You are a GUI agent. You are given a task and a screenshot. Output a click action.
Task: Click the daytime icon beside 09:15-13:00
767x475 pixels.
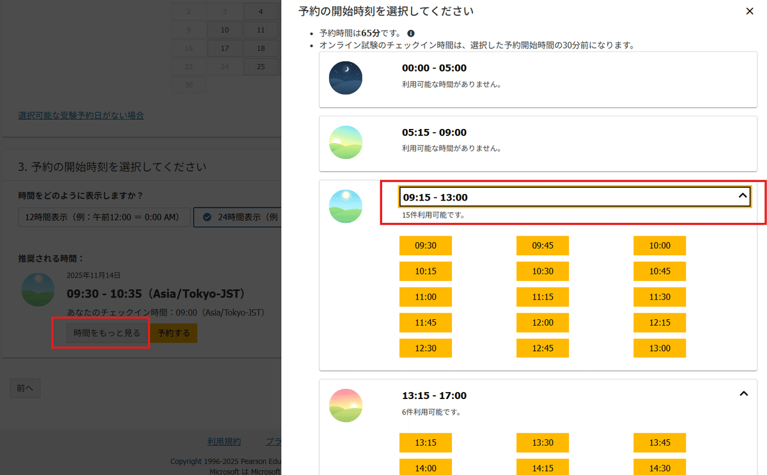pyautogui.click(x=345, y=206)
